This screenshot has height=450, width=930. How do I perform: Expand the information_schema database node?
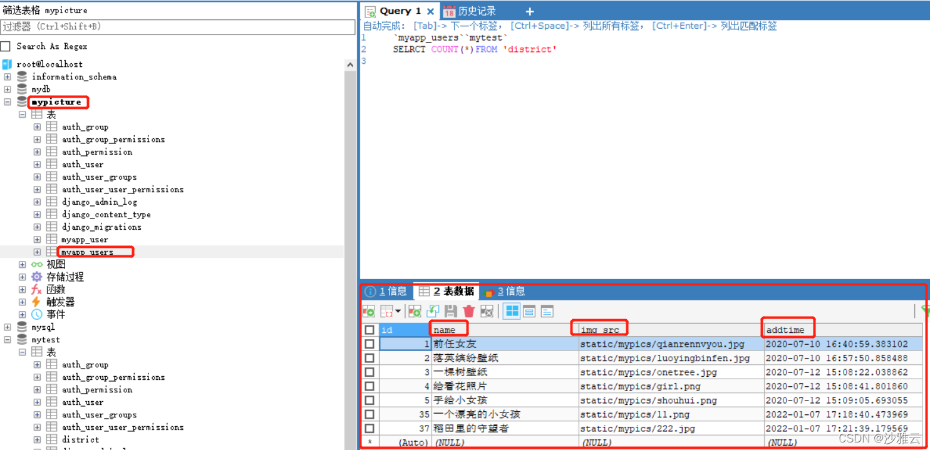(8, 76)
